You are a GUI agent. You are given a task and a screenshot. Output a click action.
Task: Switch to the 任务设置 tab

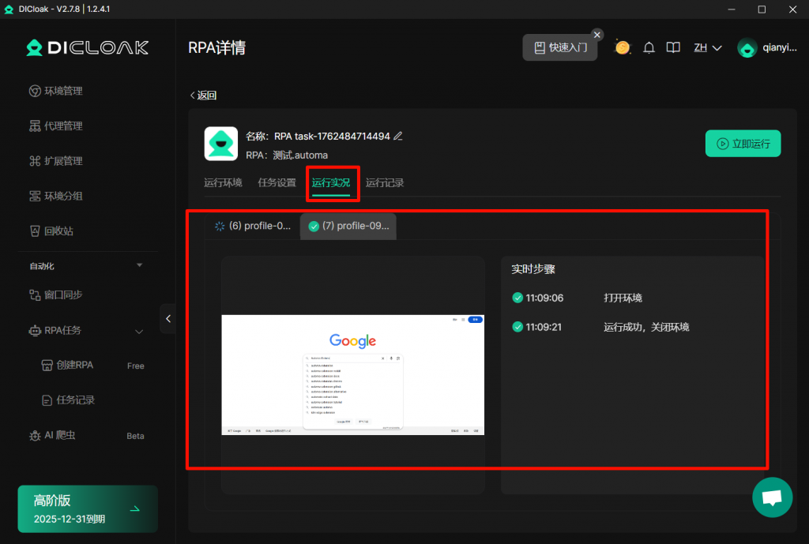point(277,183)
